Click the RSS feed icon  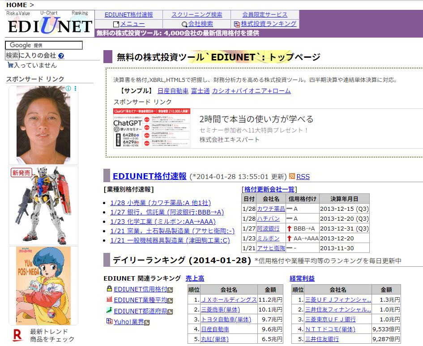coord(292,176)
